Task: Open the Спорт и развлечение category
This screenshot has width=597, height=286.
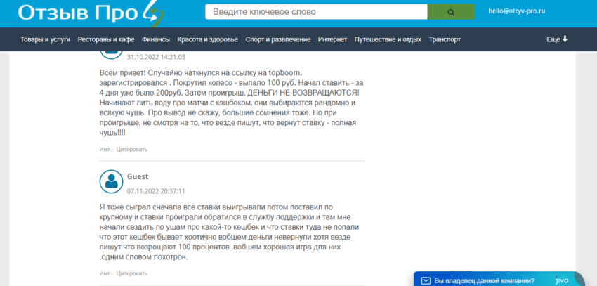Action: coord(278,39)
